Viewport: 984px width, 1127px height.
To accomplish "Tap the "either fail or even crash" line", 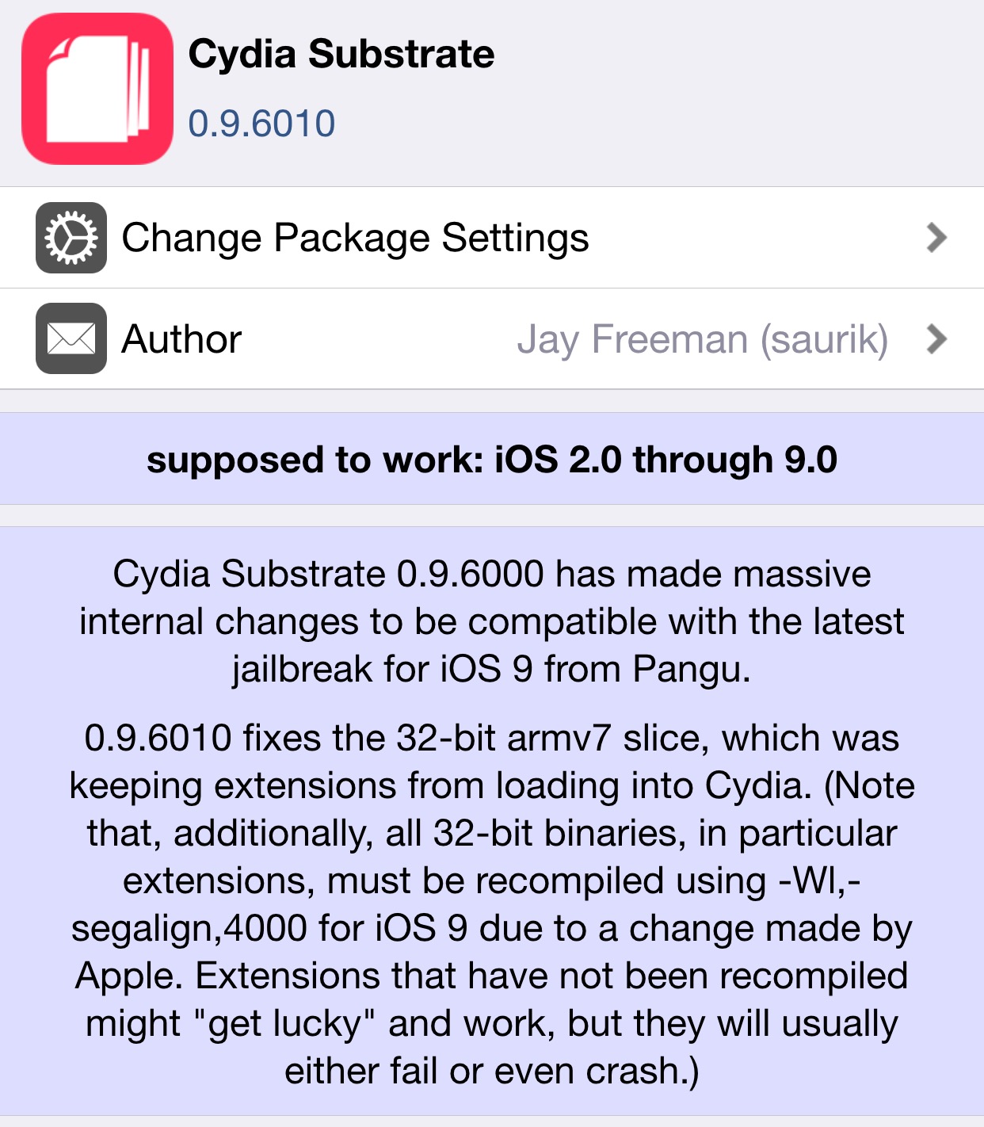I will click(492, 1071).
